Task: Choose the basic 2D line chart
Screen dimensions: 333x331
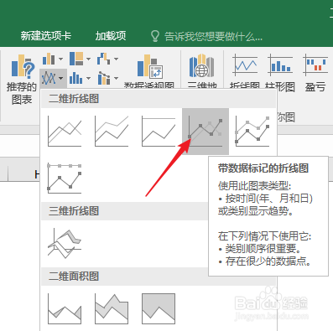Action: [x=65, y=132]
